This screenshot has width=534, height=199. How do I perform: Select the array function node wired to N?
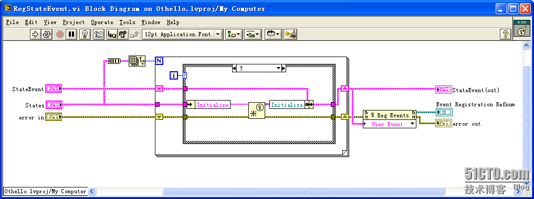[137, 61]
